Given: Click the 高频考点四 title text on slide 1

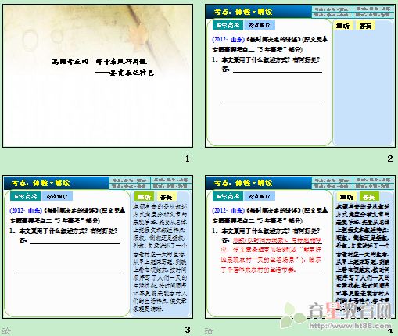Looking at the screenshot, I should coord(99,62).
